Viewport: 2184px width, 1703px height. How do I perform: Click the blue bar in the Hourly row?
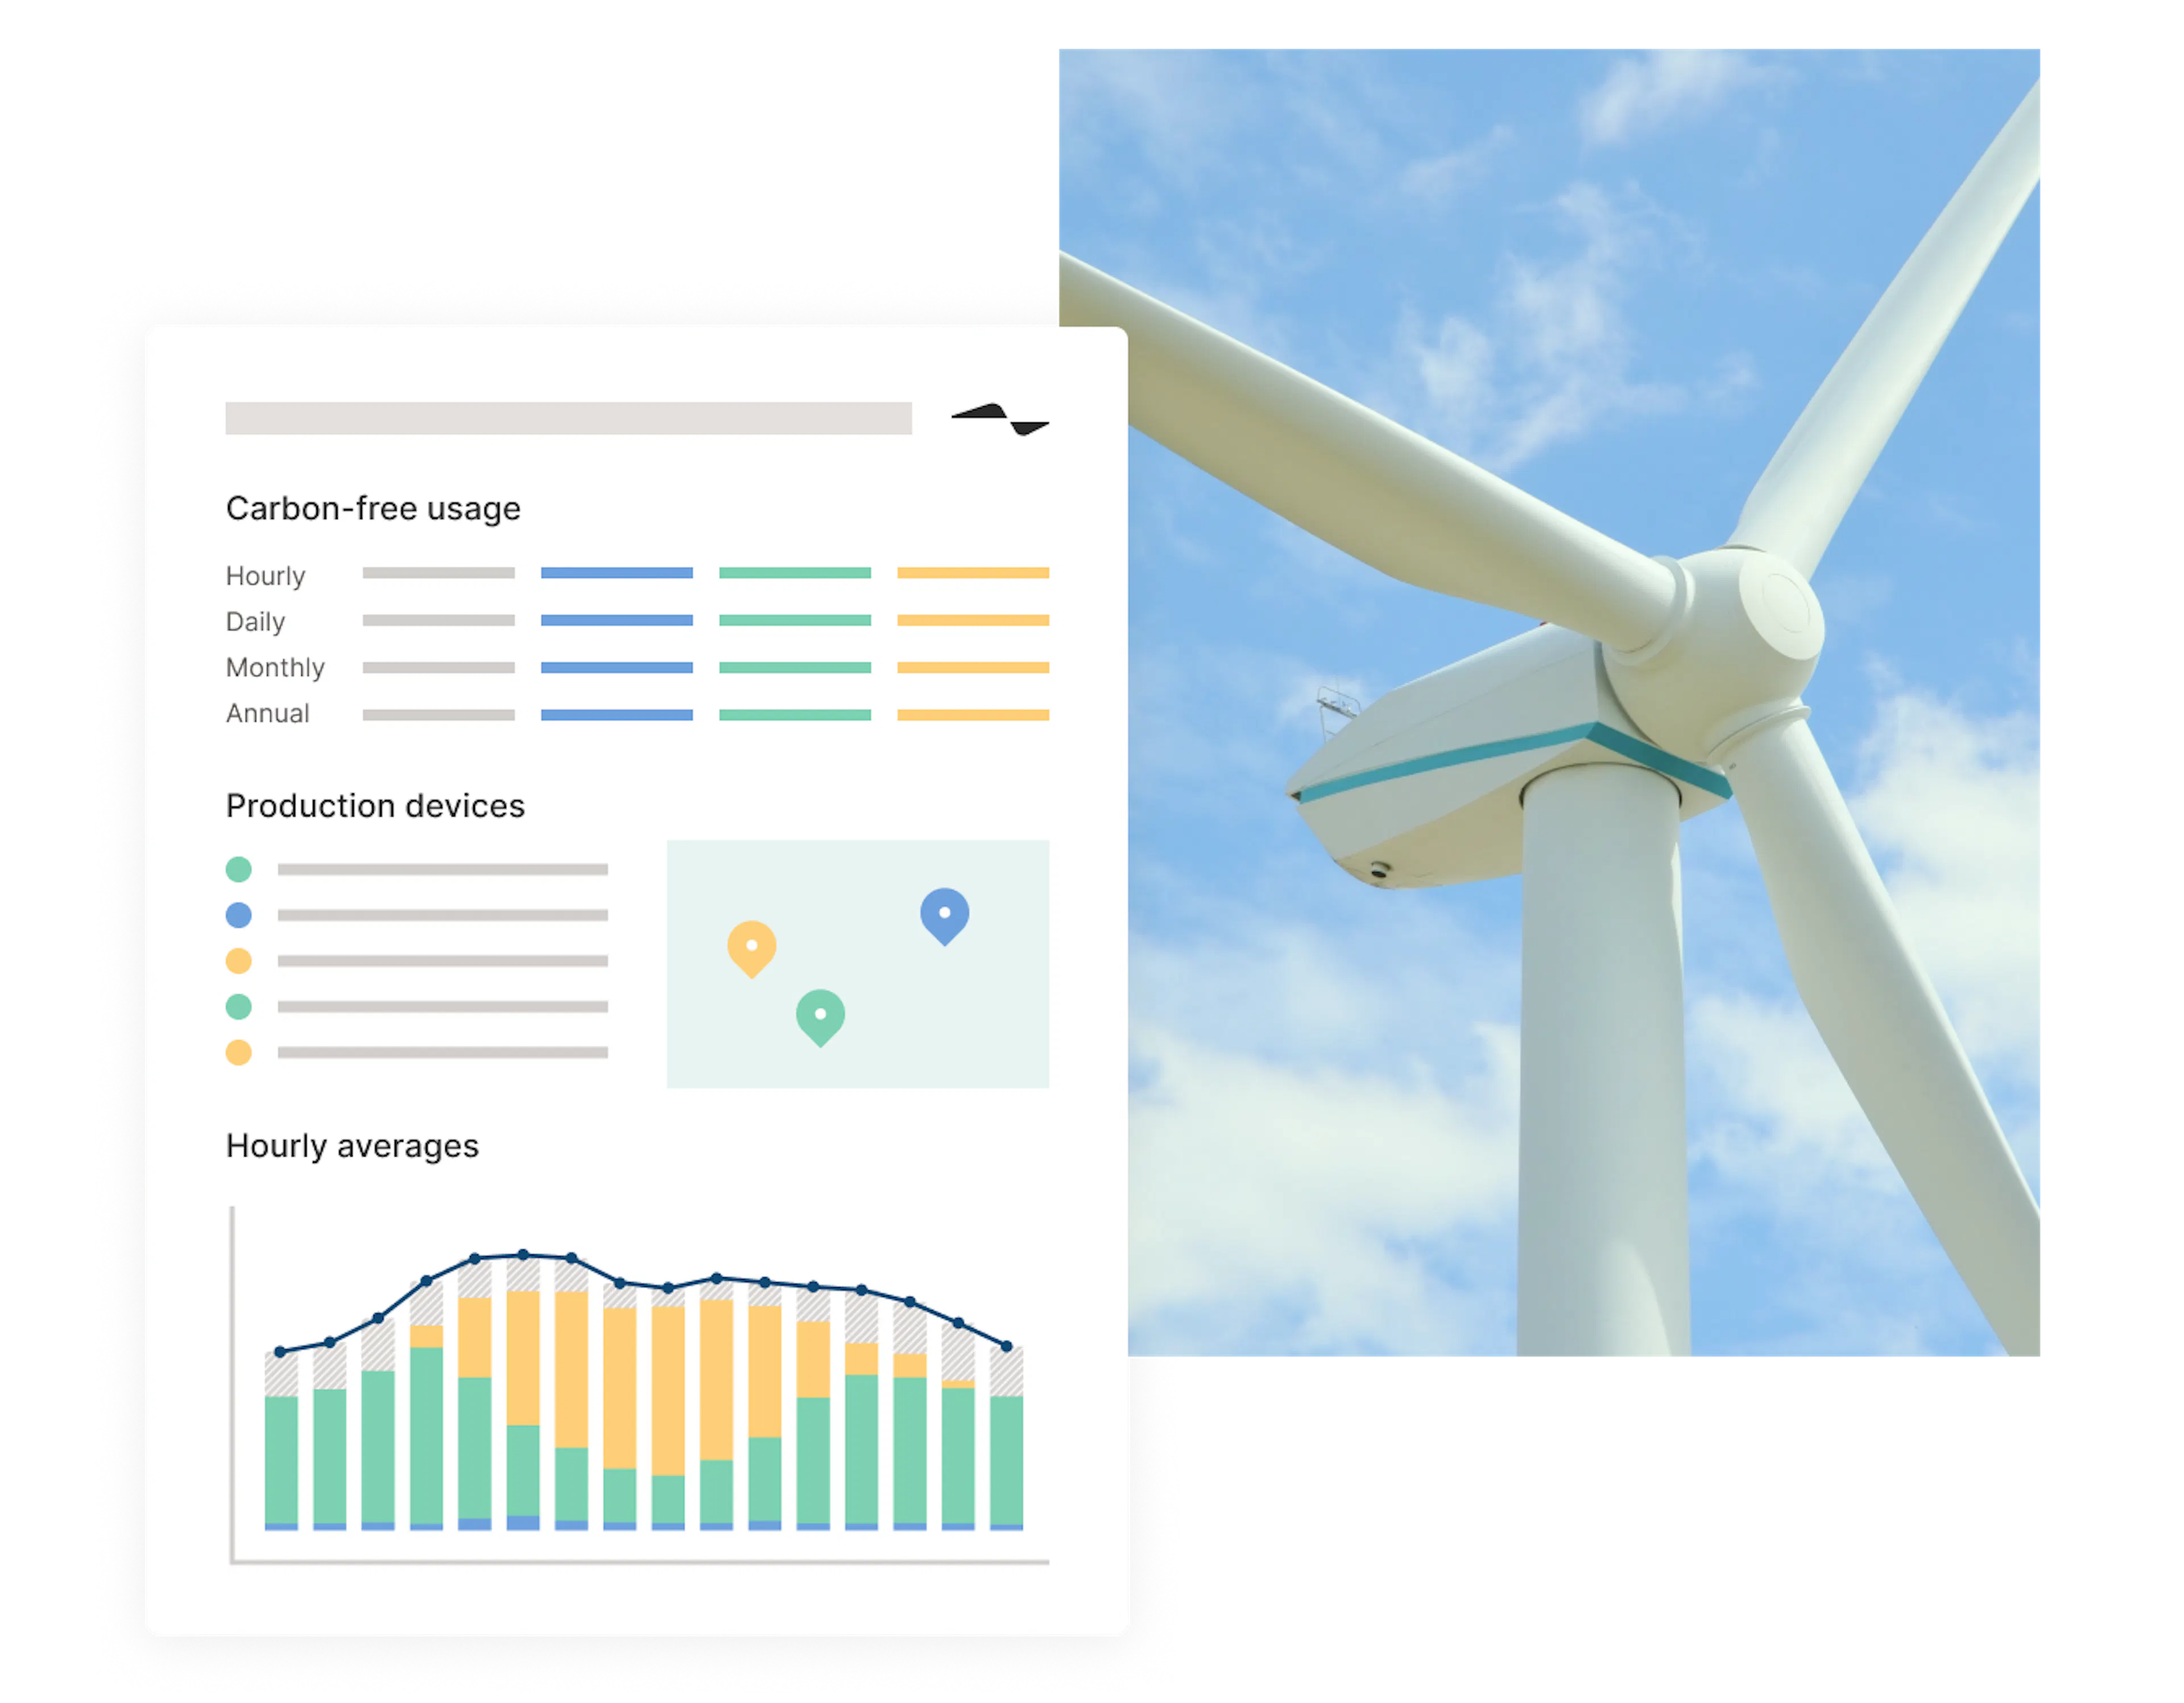point(616,573)
